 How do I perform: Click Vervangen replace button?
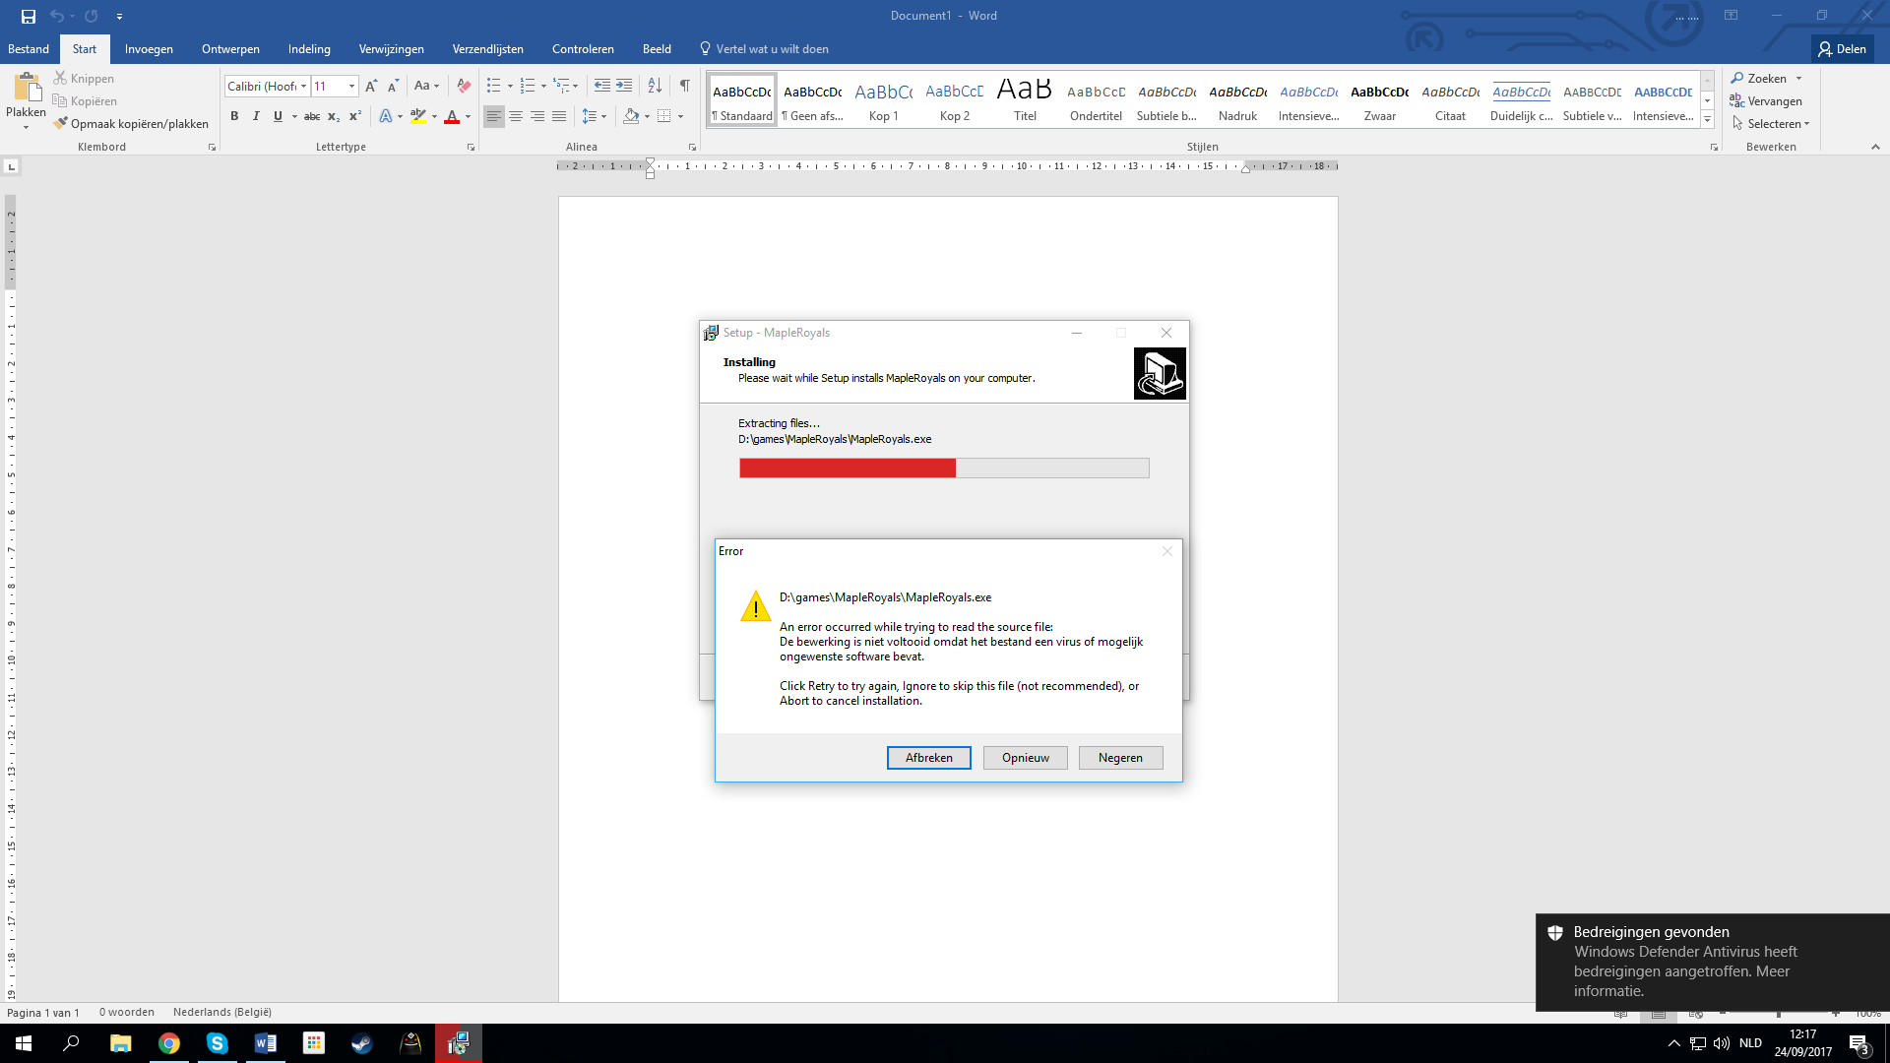click(x=1766, y=101)
